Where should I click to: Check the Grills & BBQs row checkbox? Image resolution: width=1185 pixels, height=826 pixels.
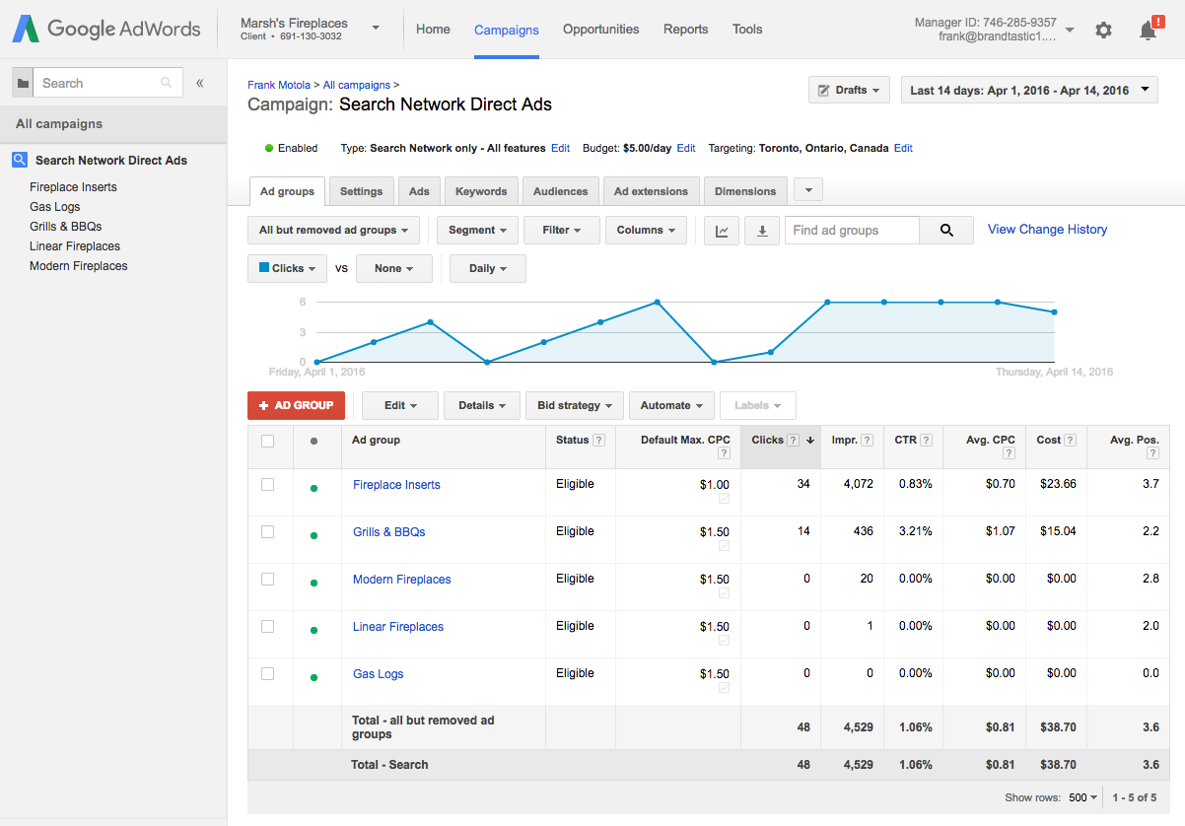click(267, 531)
